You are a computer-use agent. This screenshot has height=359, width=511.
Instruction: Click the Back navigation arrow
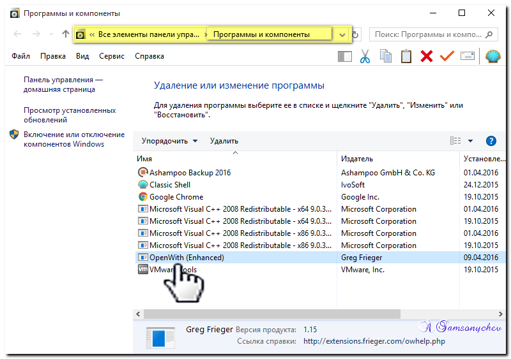[17, 34]
